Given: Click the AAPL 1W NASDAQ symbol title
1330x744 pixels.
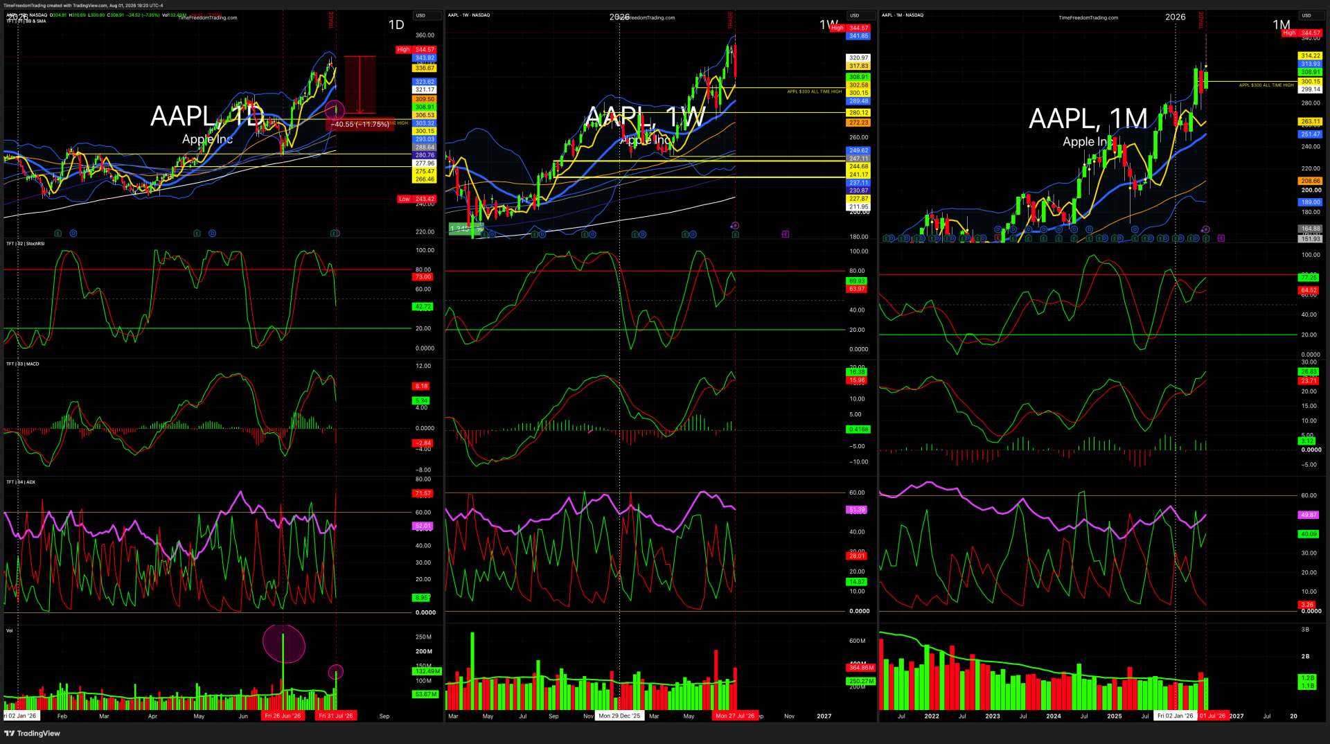Looking at the screenshot, I should [x=469, y=15].
